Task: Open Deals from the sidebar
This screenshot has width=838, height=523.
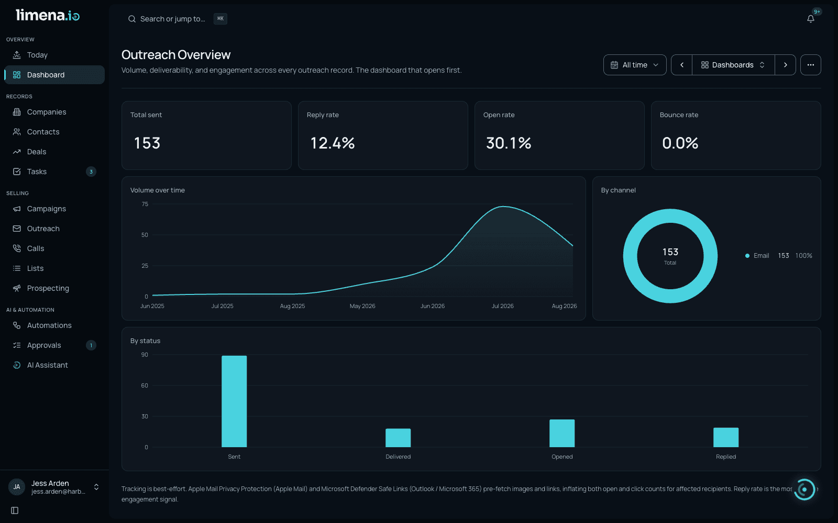Action: [54, 152]
